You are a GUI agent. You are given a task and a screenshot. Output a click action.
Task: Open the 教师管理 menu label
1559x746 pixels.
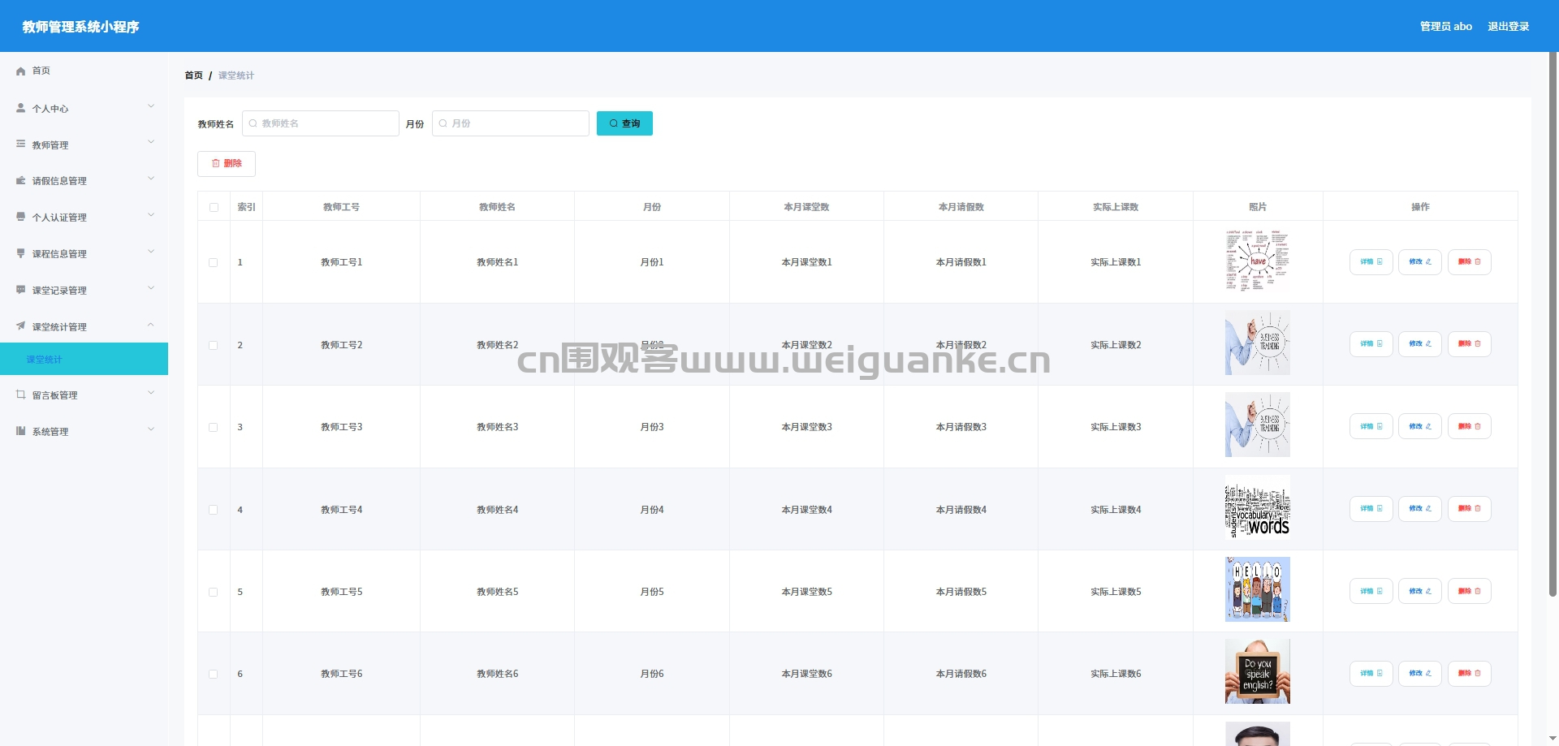50,145
